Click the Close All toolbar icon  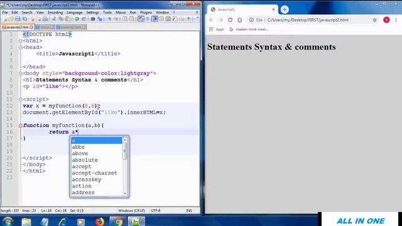coord(38,19)
